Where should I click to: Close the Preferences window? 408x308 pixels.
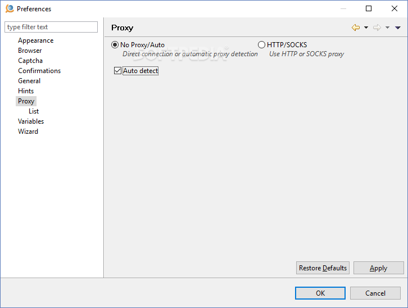[395, 8]
